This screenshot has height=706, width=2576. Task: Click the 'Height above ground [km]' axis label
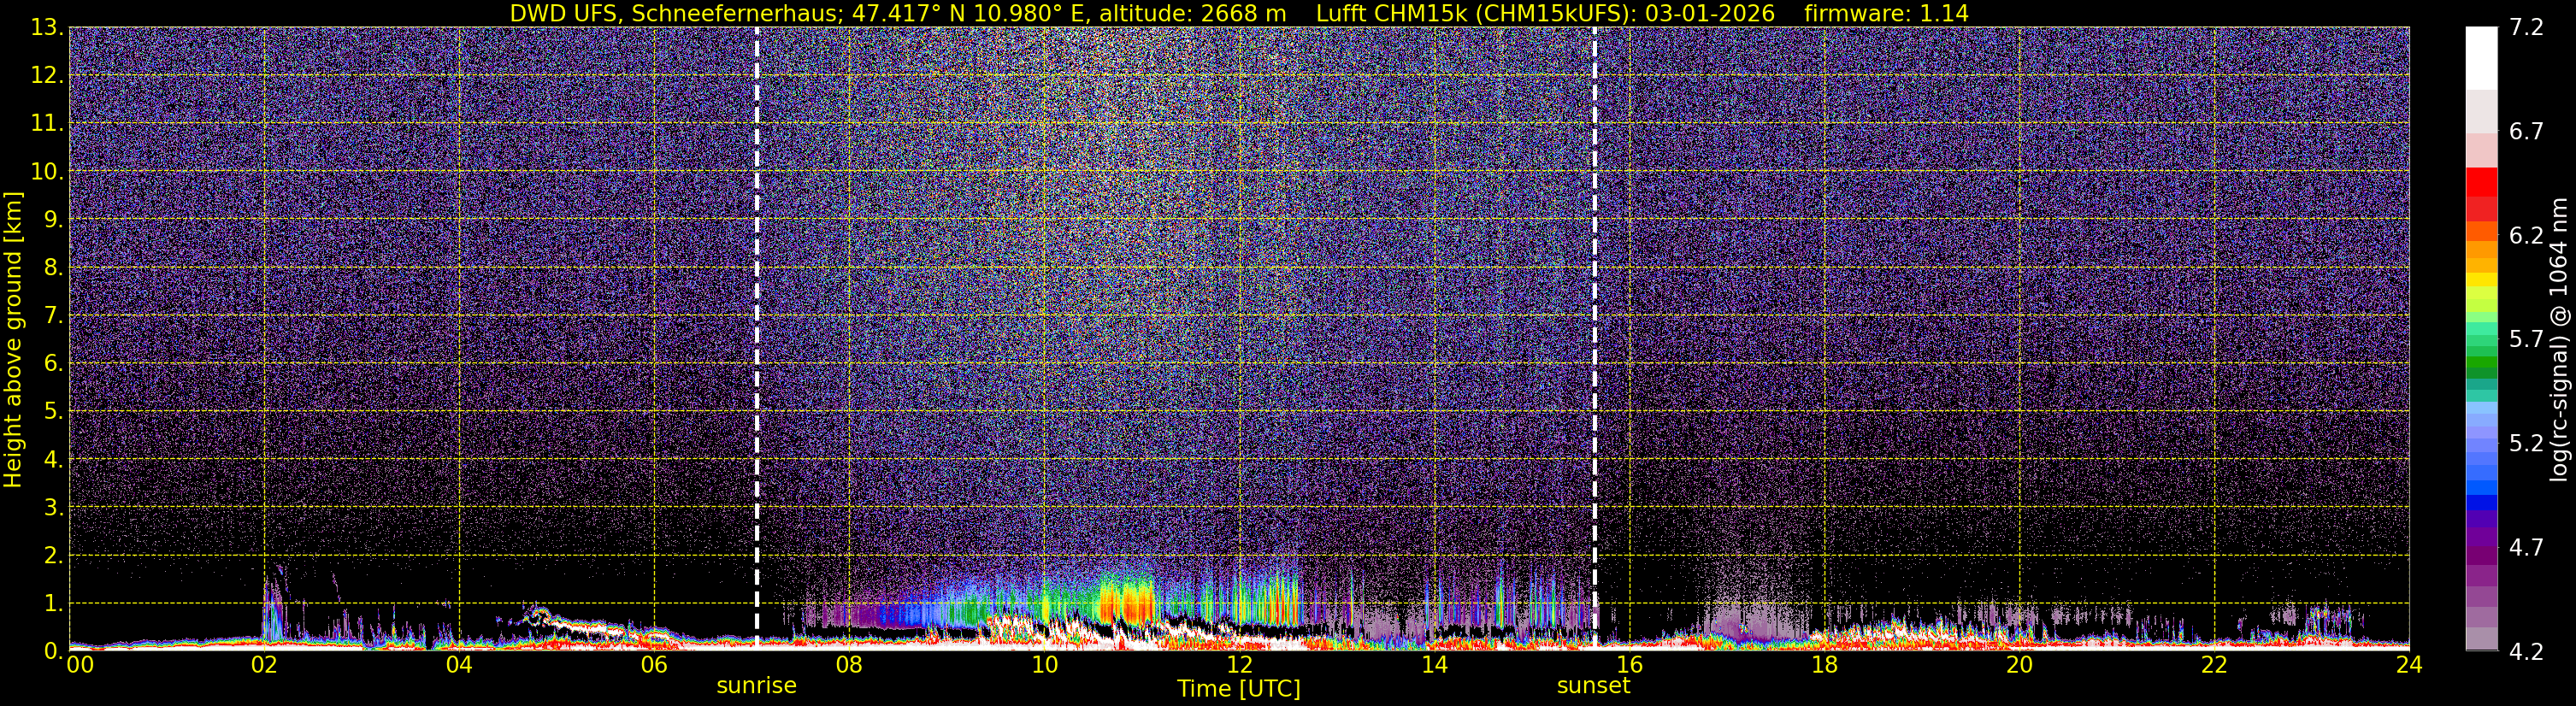[x=13, y=339]
